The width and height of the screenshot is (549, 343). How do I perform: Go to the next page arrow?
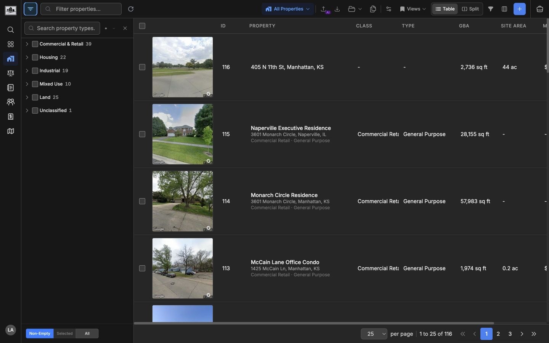coord(522,334)
